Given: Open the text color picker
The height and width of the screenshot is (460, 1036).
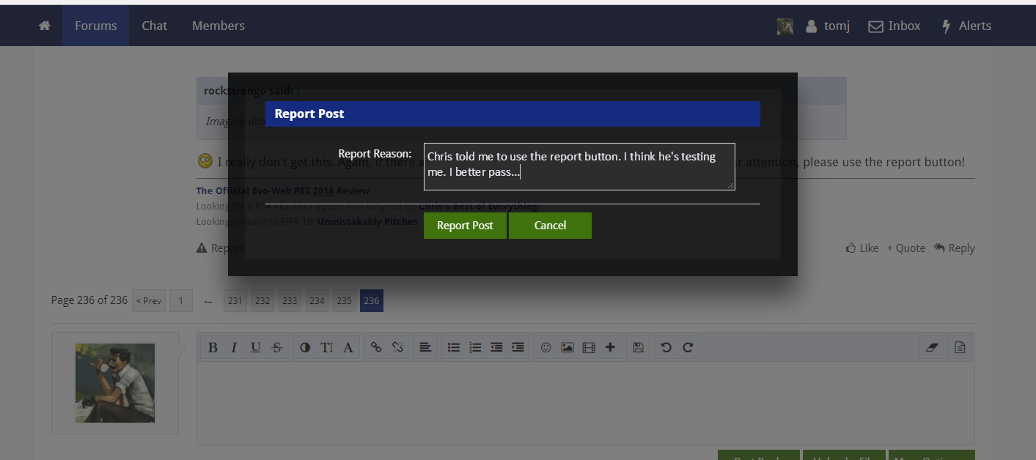Looking at the screenshot, I should point(305,348).
